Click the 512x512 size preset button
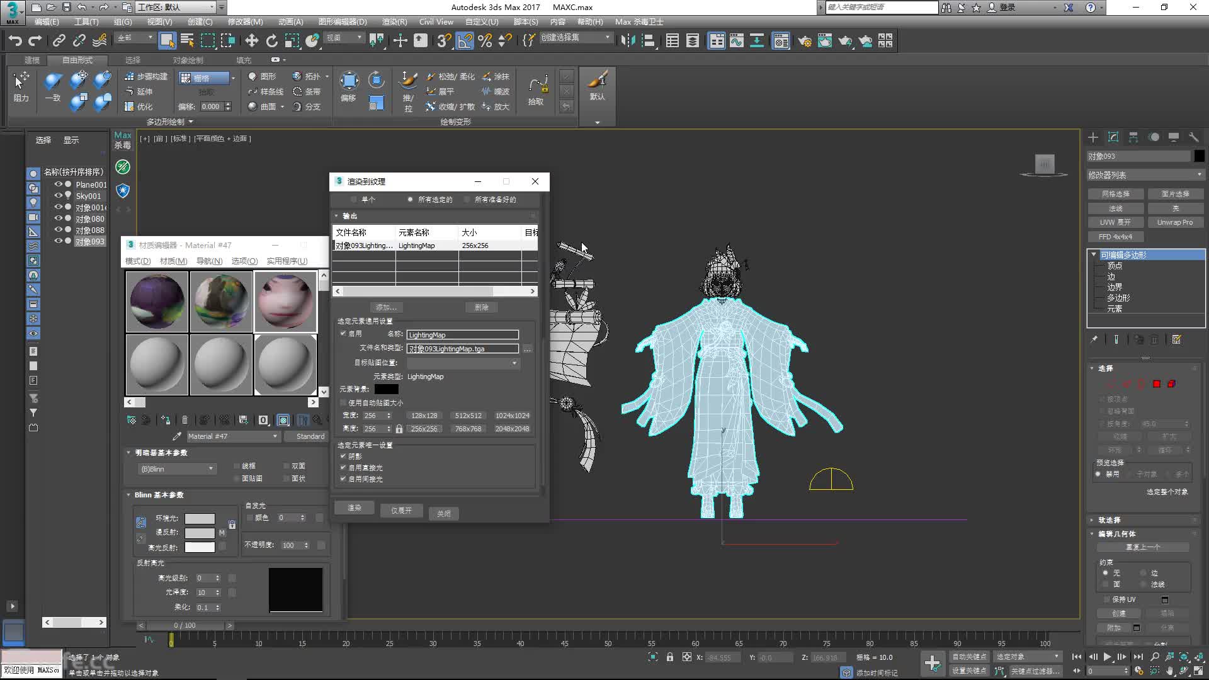Viewport: 1209px width, 680px height. [468, 416]
